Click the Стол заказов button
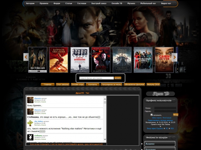This screenshot has height=150, width=201. click(63, 85)
